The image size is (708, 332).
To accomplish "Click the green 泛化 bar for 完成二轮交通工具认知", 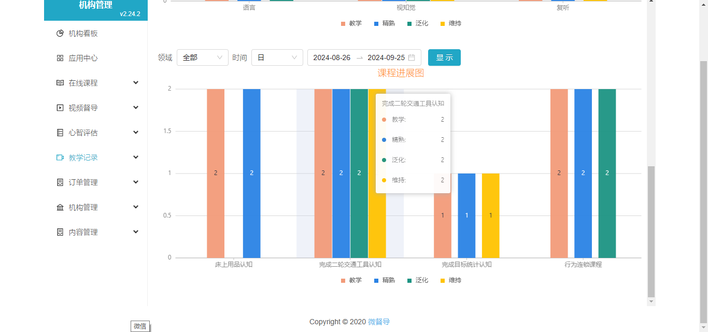I will (x=359, y=173).
